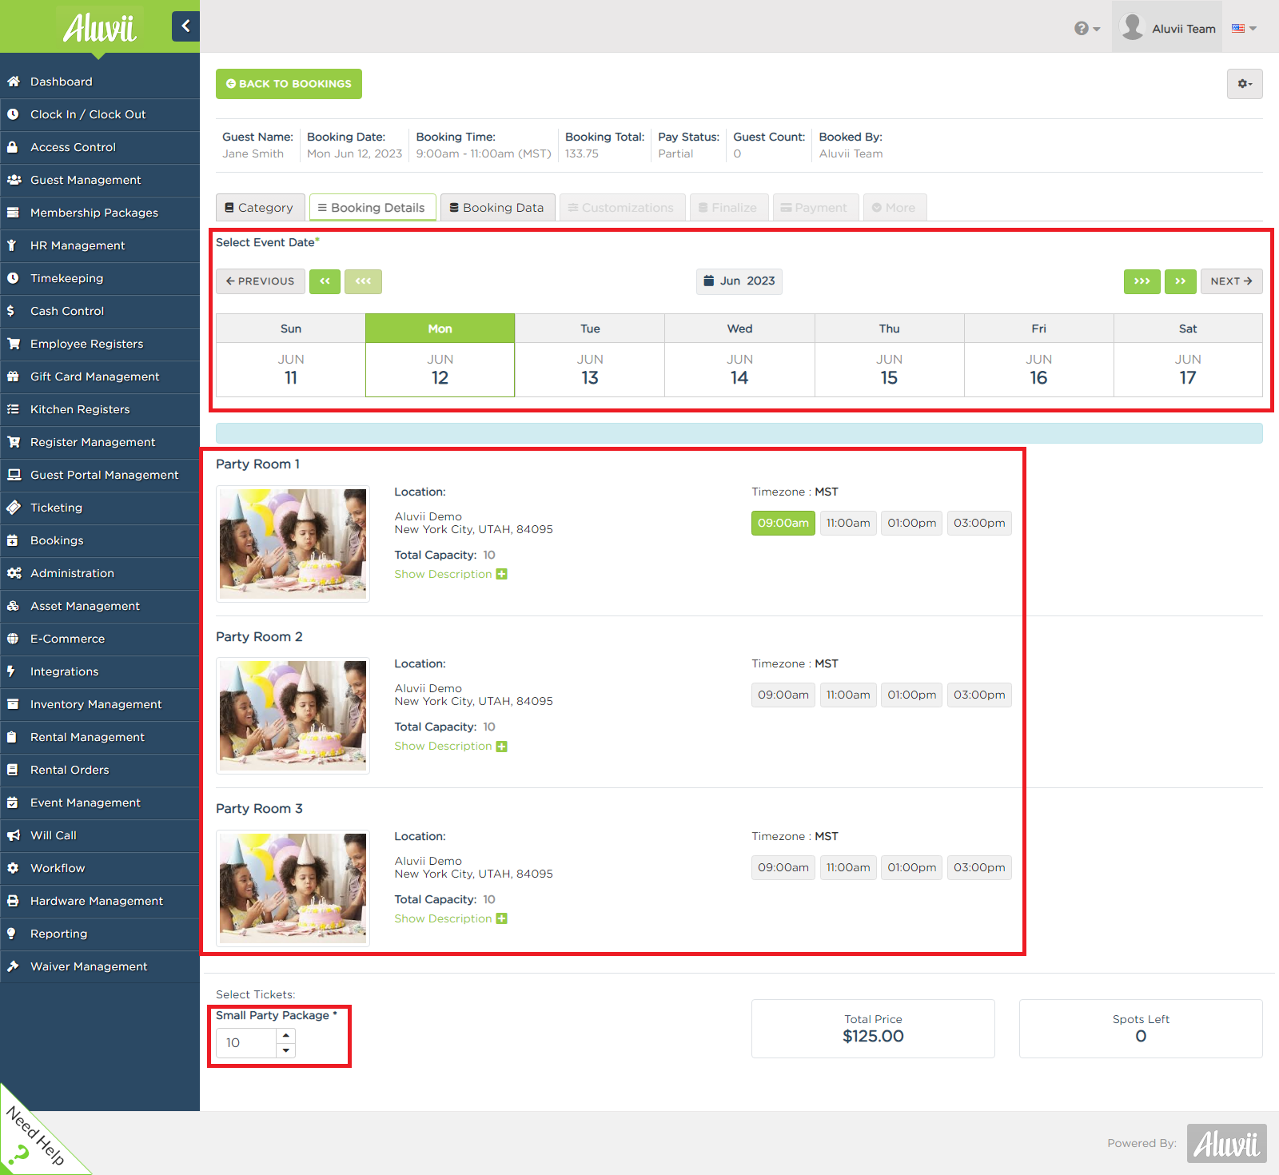Switch to the Category tab

tap(260, 208)
